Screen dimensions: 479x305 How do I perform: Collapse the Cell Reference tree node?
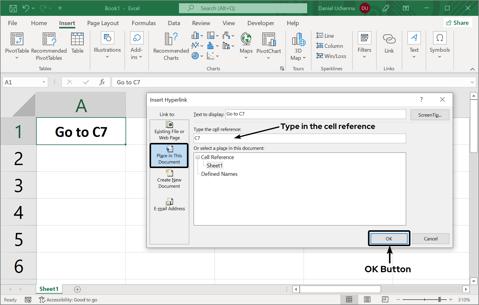tap(198, 157)
